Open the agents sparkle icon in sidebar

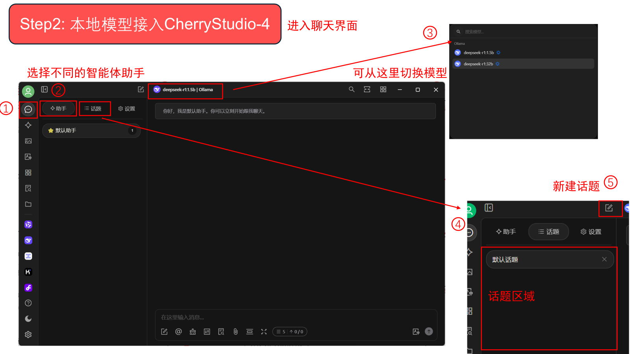(28, 125)
